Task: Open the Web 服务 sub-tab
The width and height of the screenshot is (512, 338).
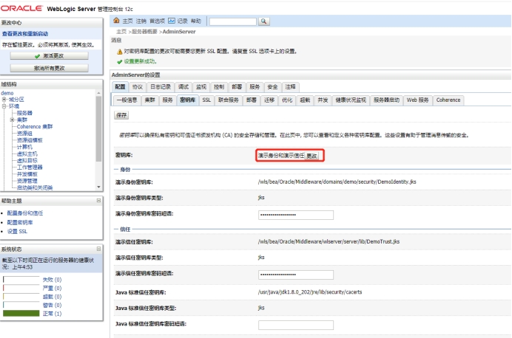Action: click(x=417, y=100)
